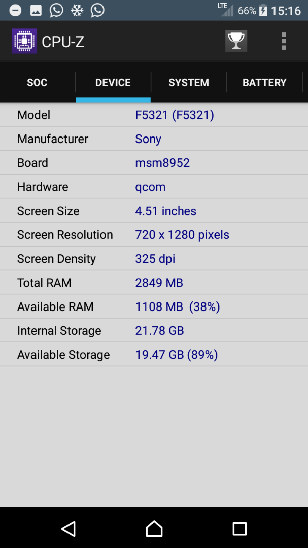Tap the Android back navigation button
The width and height of the screenshot is (308, 548).
69,528
